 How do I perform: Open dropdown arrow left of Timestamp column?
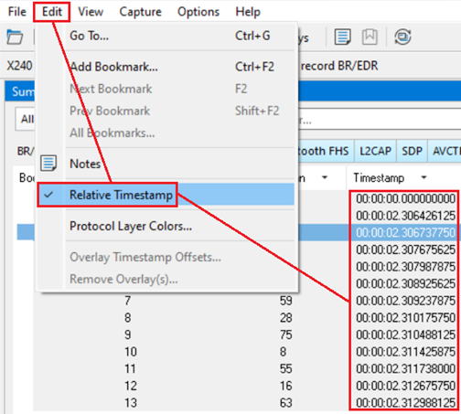click(x=325, y=177)
